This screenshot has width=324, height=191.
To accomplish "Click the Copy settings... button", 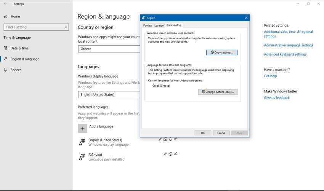I will (222, 53).
